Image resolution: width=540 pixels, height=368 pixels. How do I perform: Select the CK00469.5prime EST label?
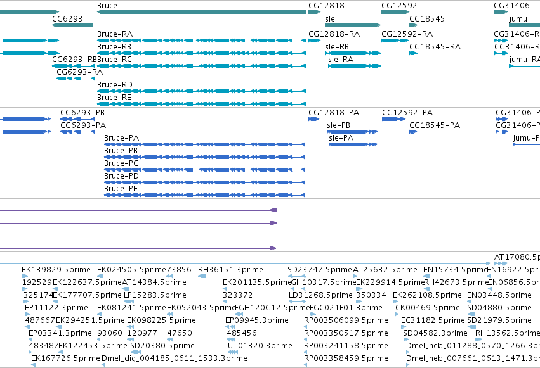(428, 308)
